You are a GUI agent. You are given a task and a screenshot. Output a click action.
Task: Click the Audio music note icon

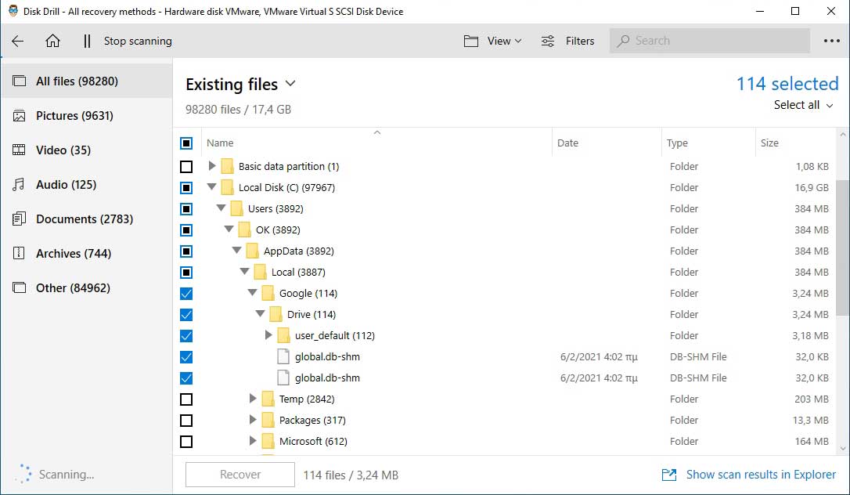tap(19, 184)
